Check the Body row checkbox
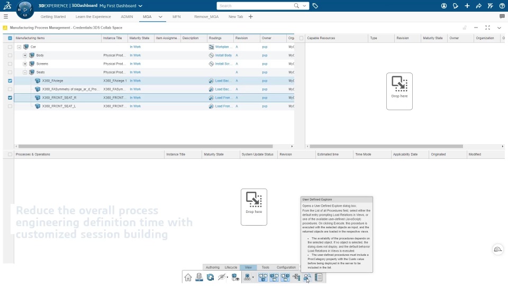 10,55
